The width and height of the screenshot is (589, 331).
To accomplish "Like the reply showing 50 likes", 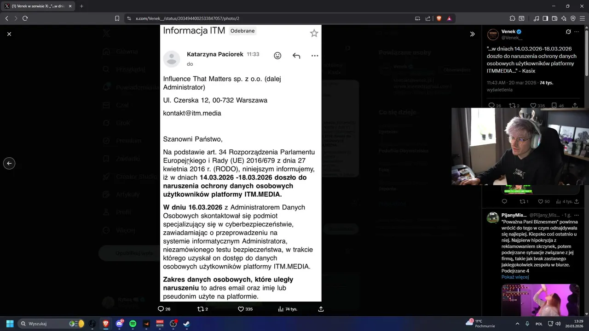I will coord(543,201).
